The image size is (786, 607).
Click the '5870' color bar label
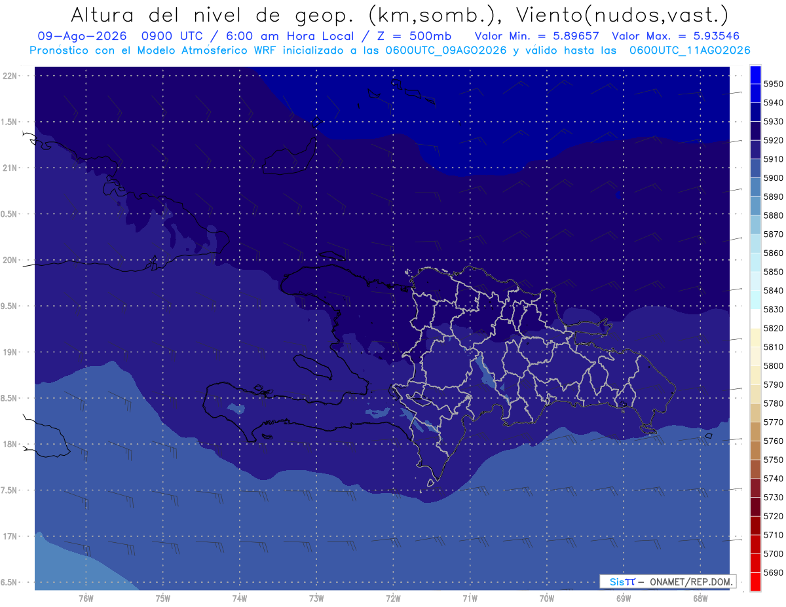[773, 234]
